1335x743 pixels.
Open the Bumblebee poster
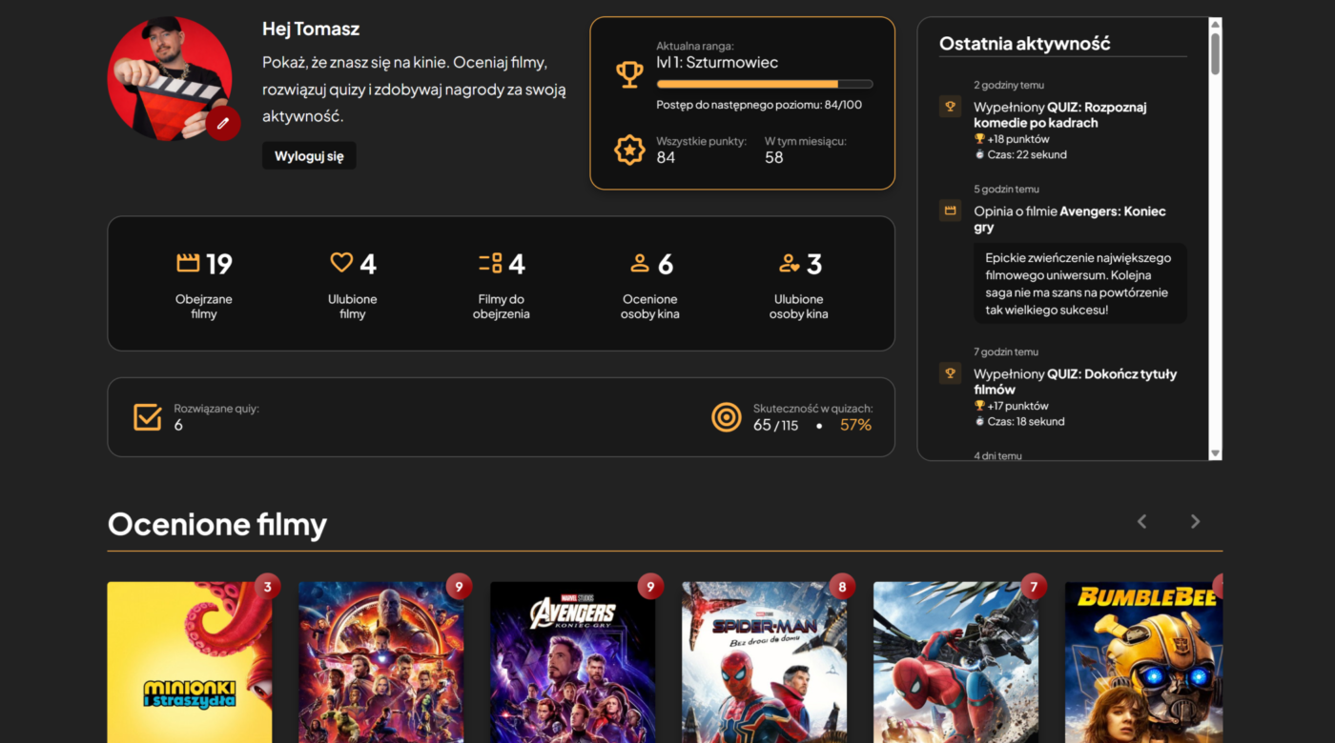[1143, 663]
